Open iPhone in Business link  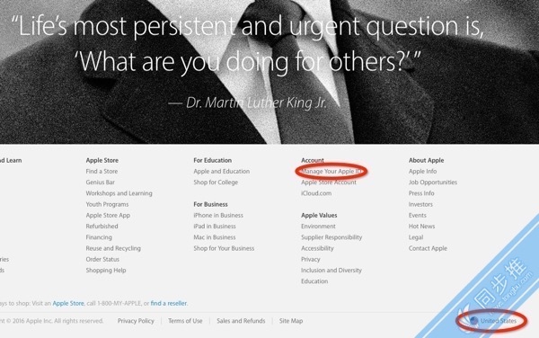click(218, 215)
